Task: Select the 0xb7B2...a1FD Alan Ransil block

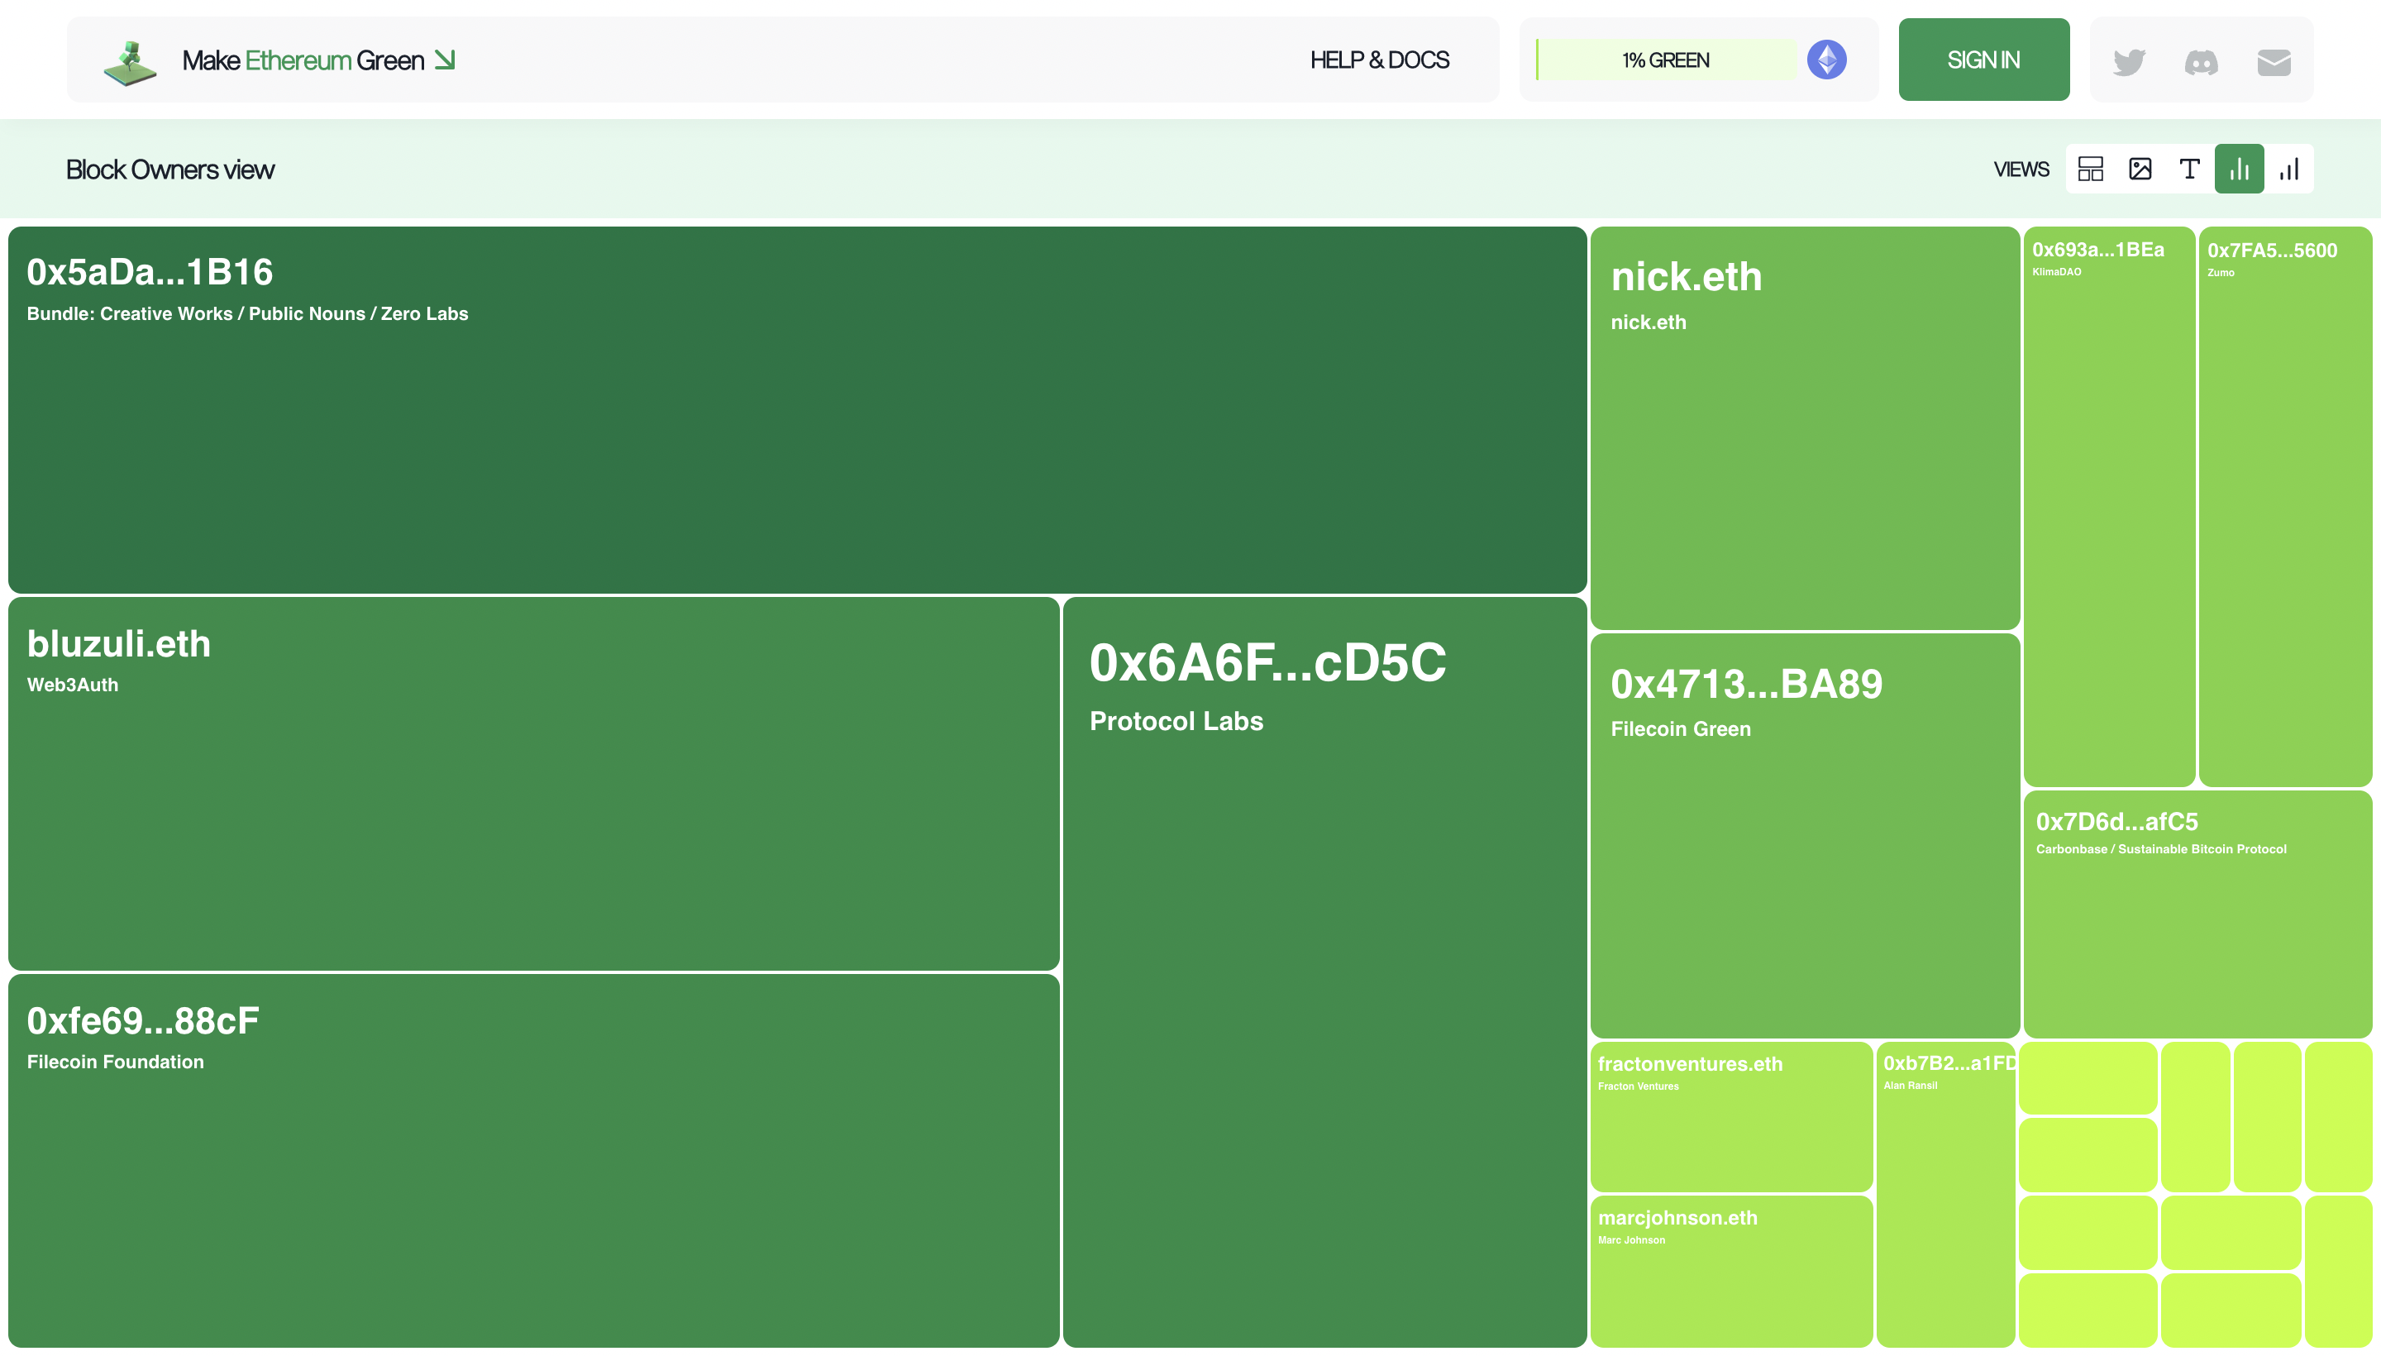Action: click(x=1945, y=1194)
